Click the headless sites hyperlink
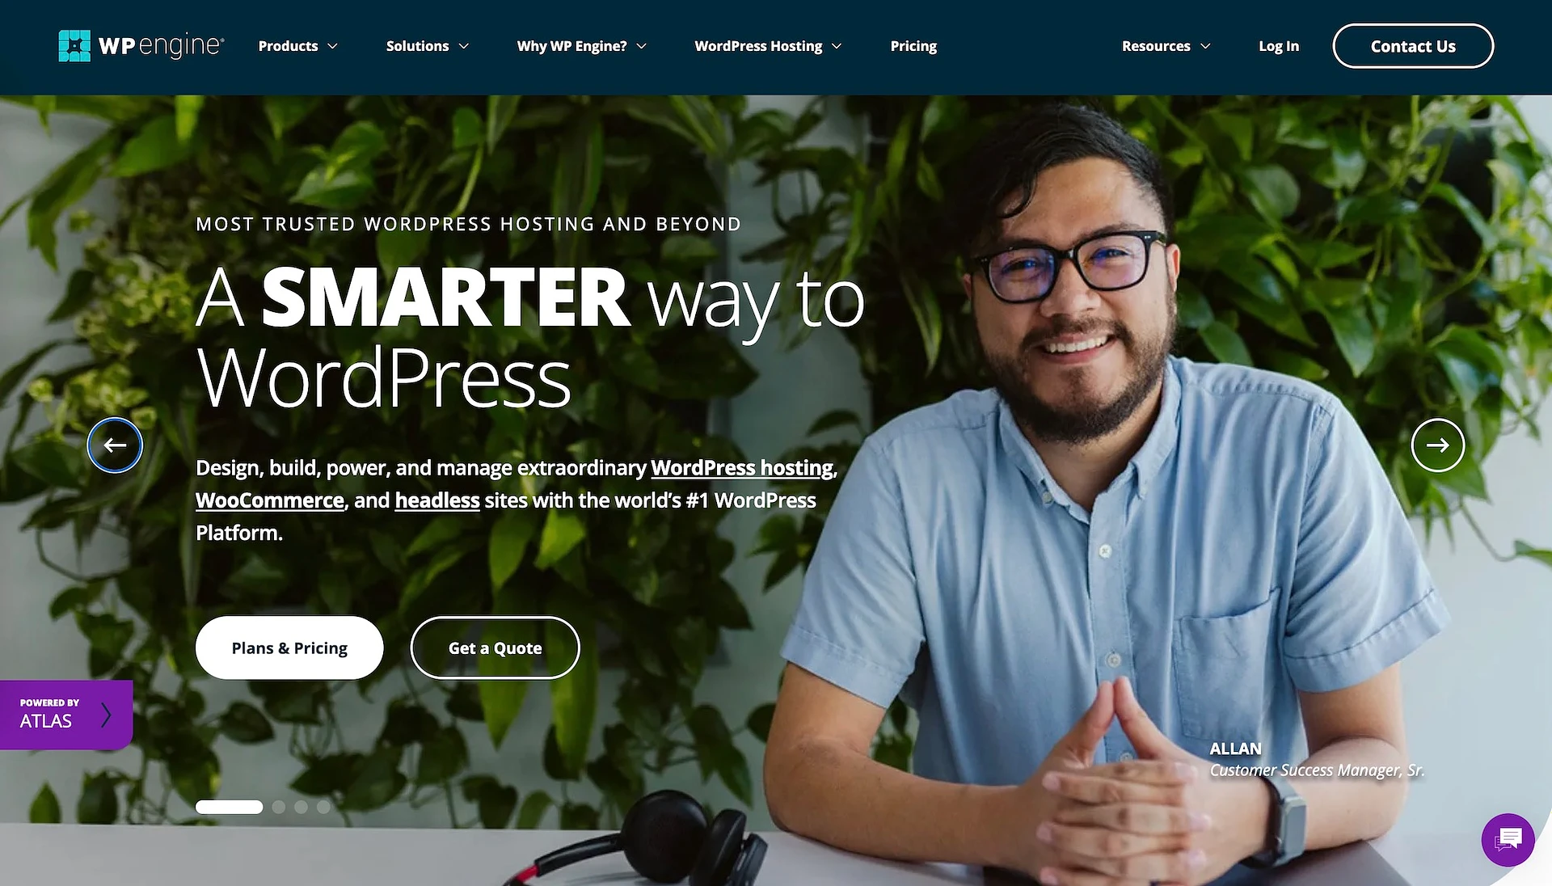This screenshot has height=886, width=1552. point(437,500)
